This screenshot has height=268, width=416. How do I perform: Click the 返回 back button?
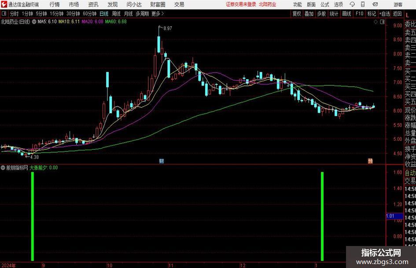(397, 14)
